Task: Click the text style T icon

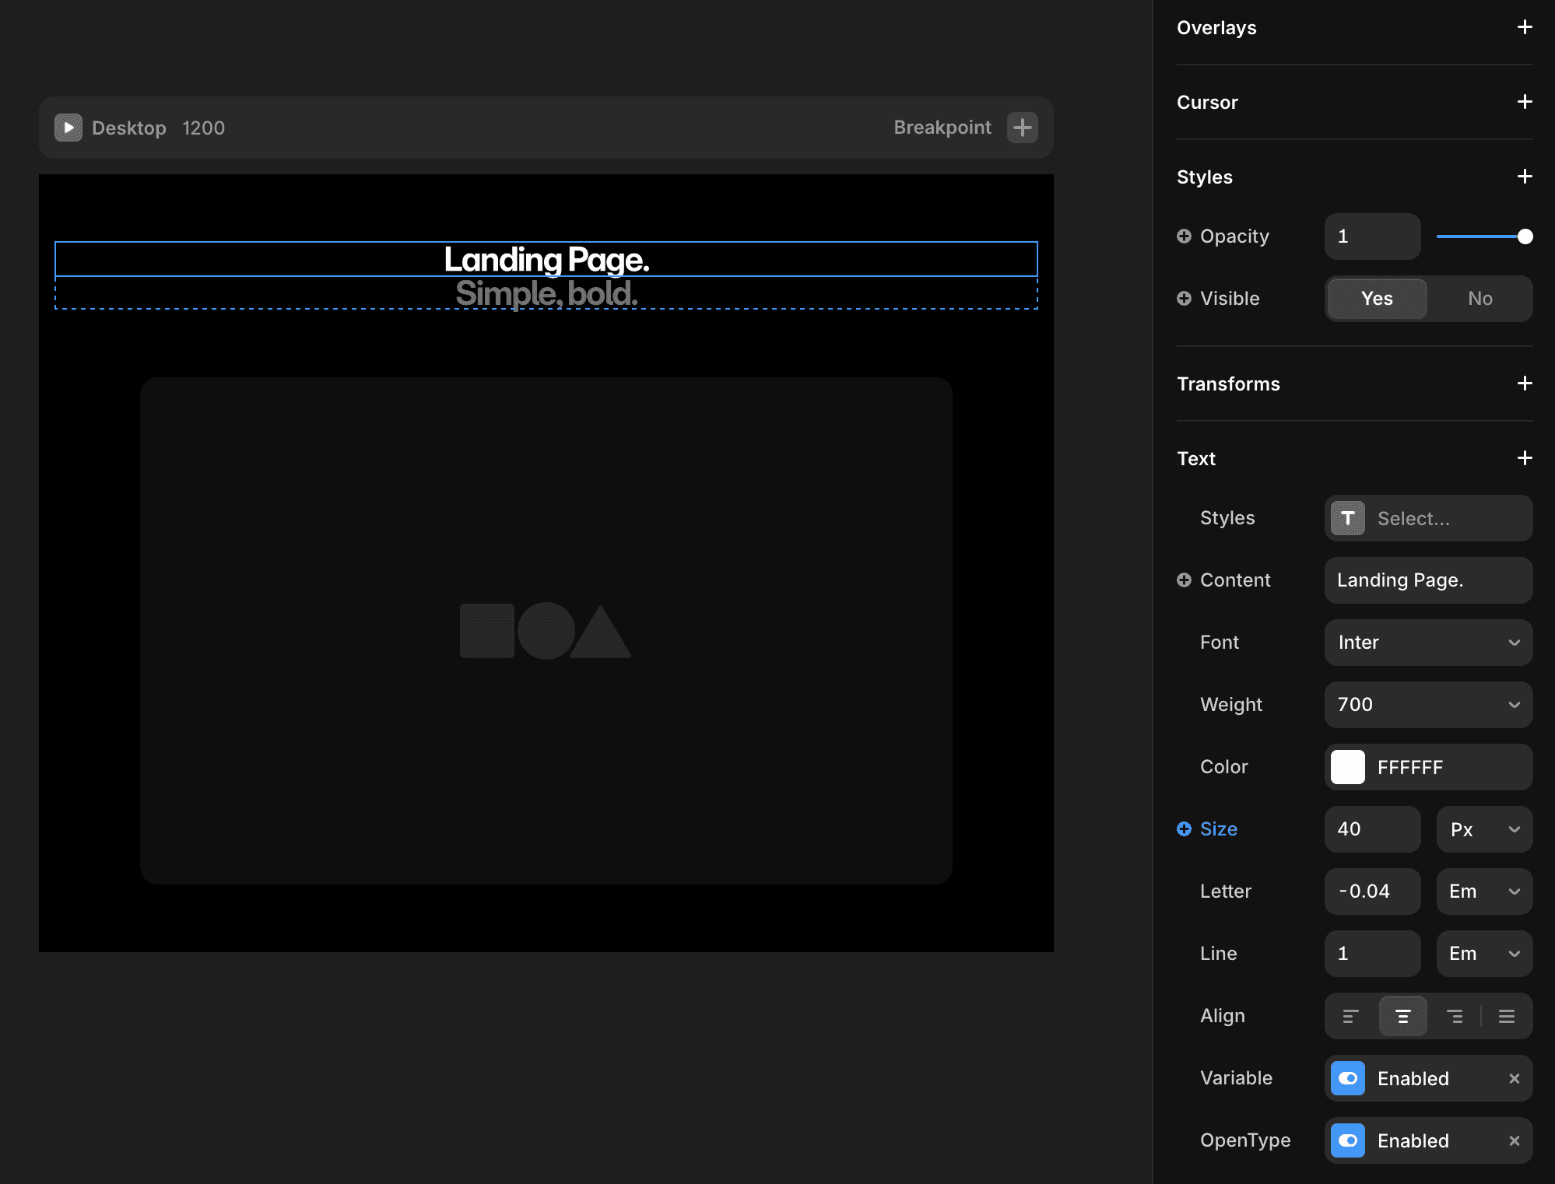Action: pos(1348,518)
